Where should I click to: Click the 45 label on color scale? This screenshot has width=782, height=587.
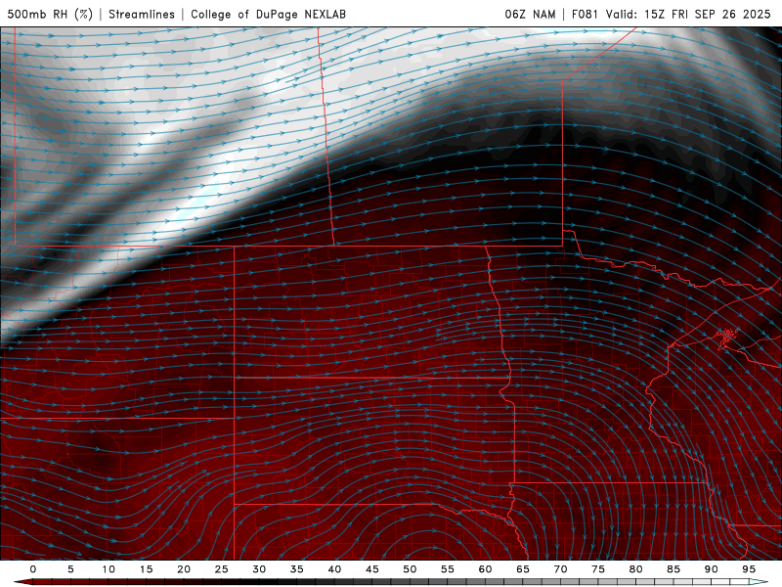[x=372, y=569]
